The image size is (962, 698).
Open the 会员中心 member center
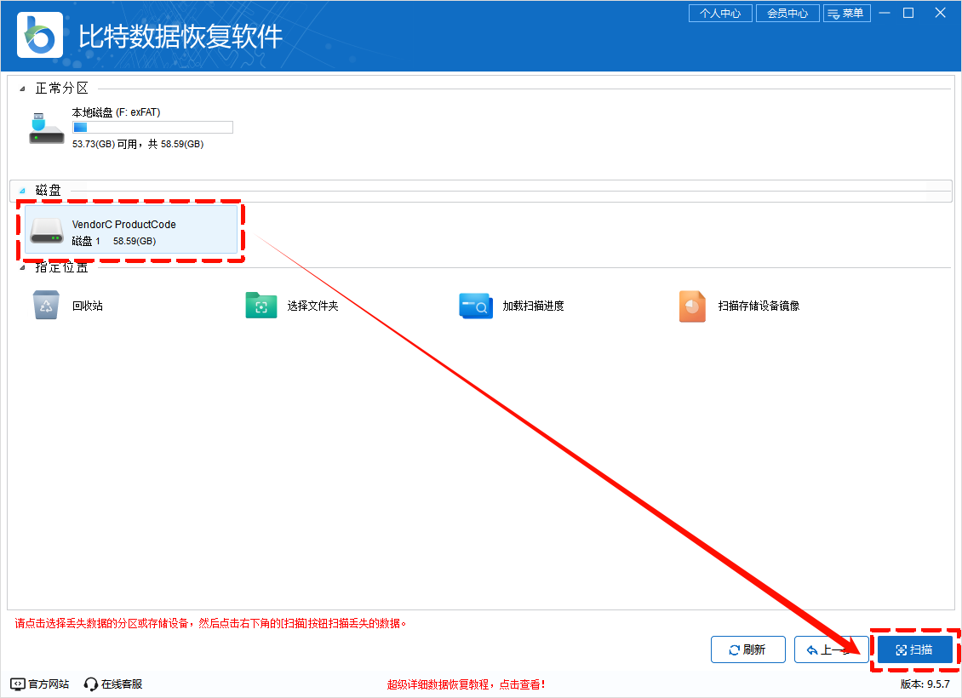[x=787, y=14]
